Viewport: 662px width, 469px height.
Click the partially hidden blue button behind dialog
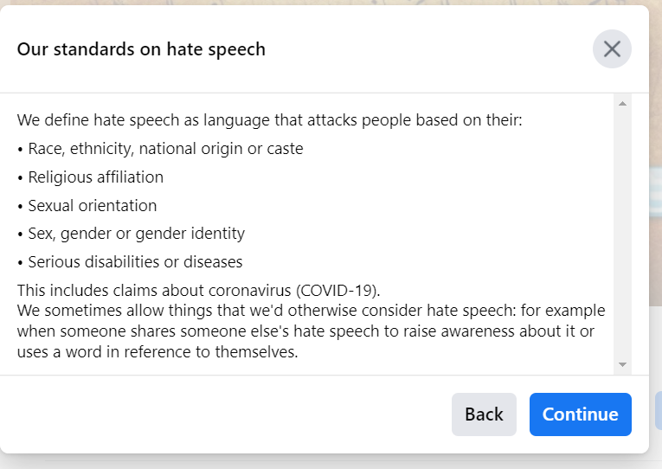pyautogui.click(x=658, y=411)
